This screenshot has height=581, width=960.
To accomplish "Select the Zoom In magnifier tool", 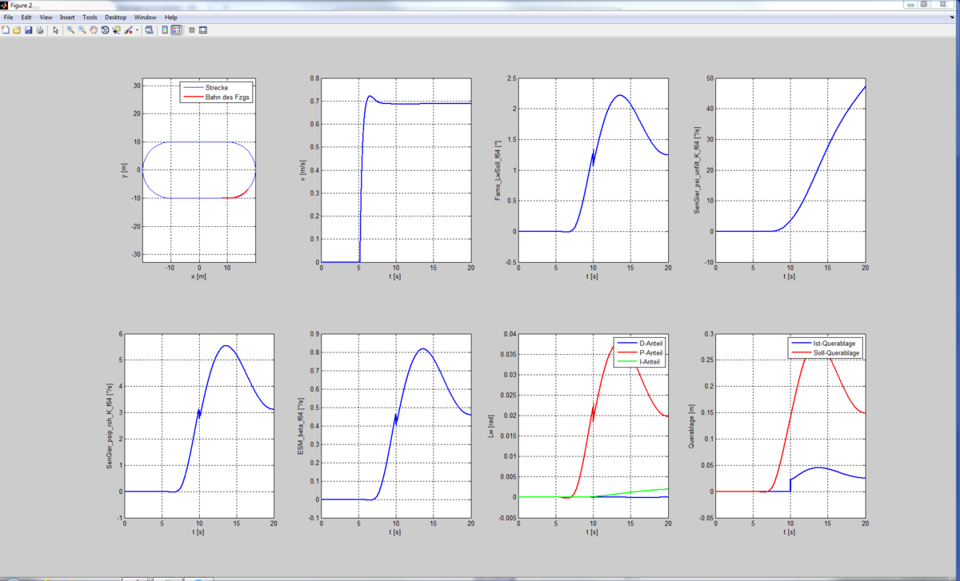I will 70,30.
